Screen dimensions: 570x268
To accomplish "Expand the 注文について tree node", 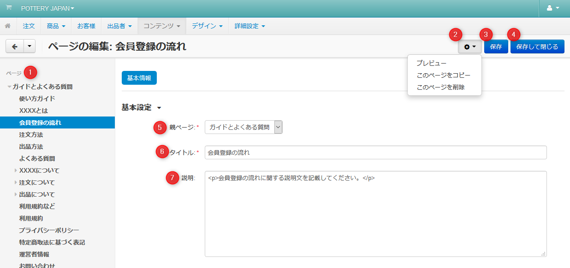I will [16, 182].
